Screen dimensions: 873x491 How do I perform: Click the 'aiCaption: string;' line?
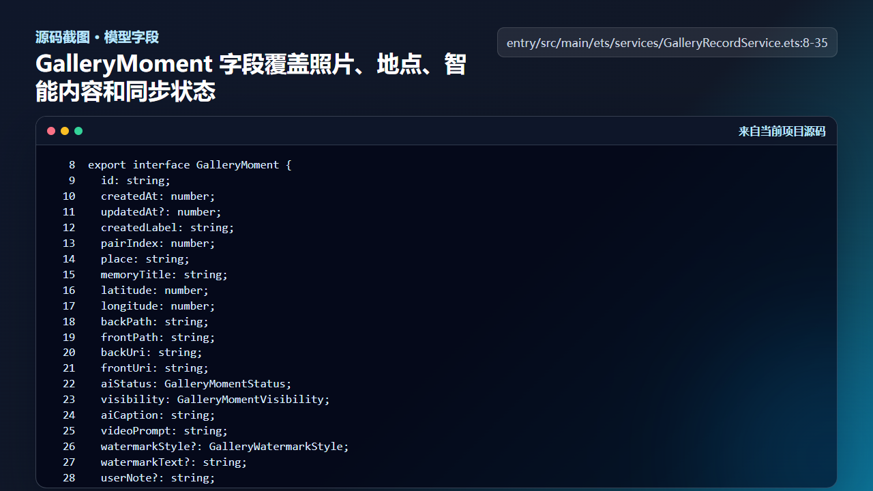click(158, 415)
